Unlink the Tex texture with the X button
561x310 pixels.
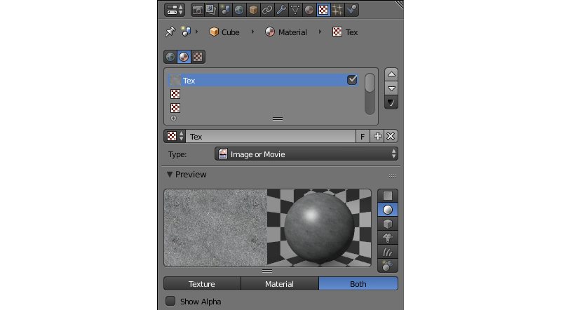point(391,136)
